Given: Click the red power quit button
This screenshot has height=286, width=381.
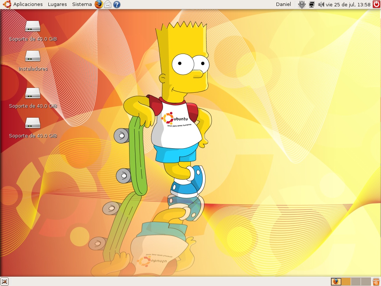Looking at the screenshot, I should tap(377, 4).
